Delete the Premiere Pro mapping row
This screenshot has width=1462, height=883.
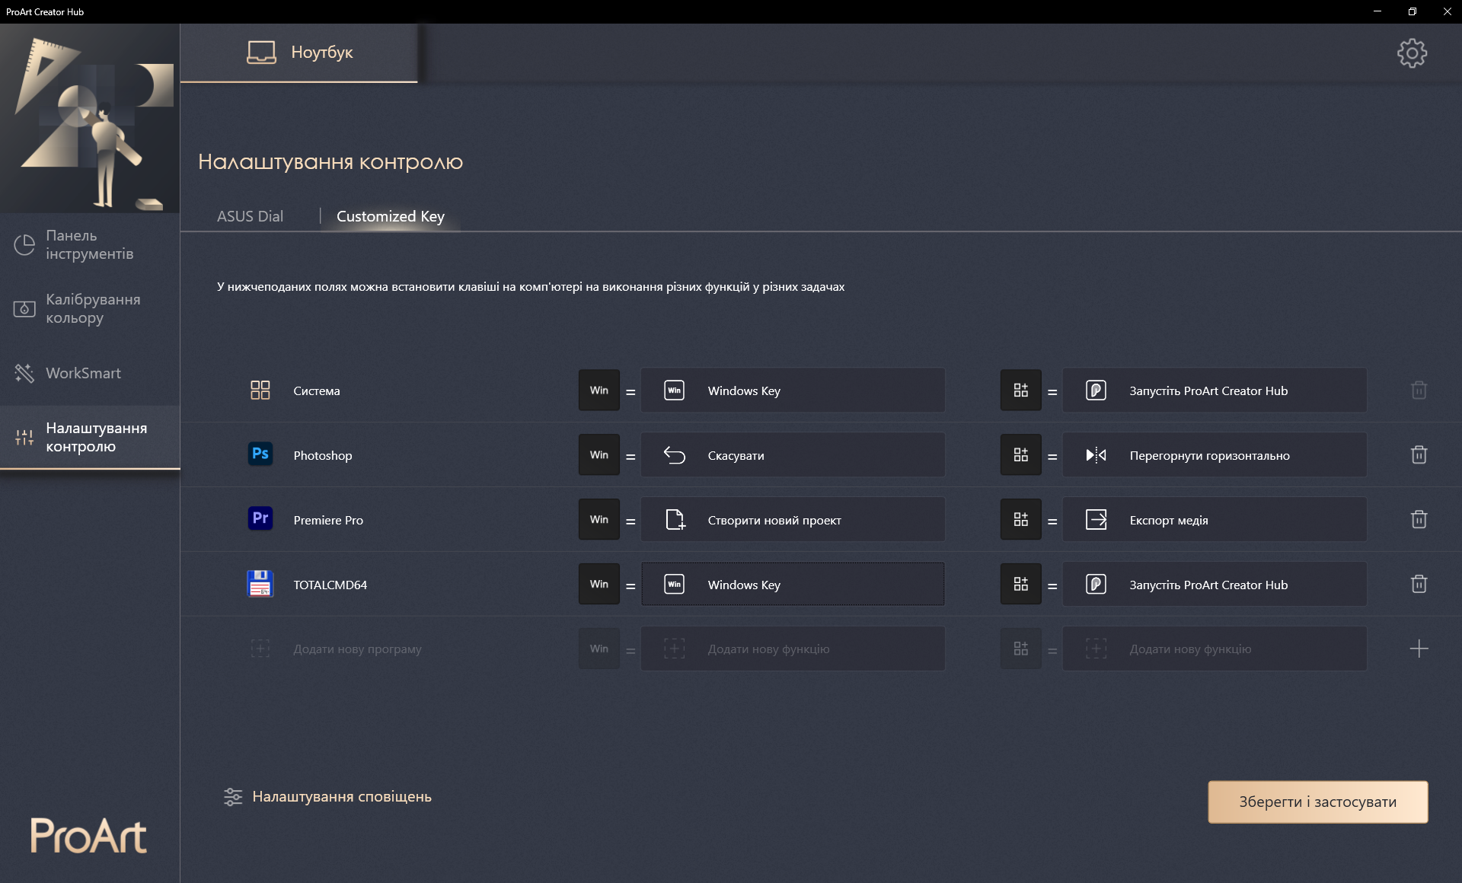point(1419,520)
